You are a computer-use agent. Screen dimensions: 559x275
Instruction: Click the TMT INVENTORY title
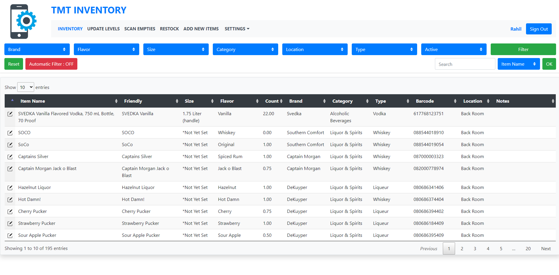click(x=89, y=10)
